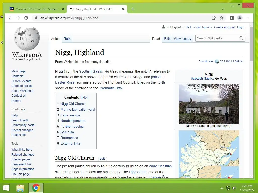Close the Malware Protection Test tab
This screenshot has height=193, width=258.
(63, 9)
